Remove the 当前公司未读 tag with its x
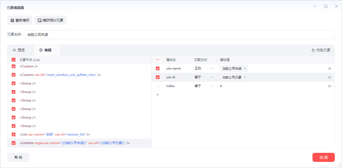 [x=245, y=68]
